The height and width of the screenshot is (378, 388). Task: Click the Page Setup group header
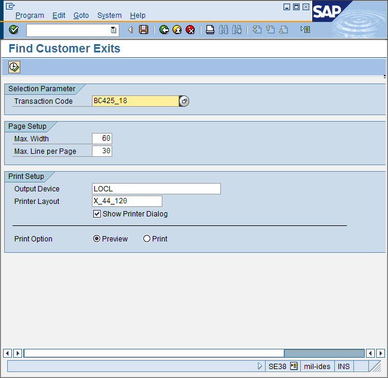coord(27,126)
